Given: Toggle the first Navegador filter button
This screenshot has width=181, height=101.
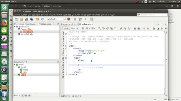Looking at the screenshot, I should (x=22, y=95).
